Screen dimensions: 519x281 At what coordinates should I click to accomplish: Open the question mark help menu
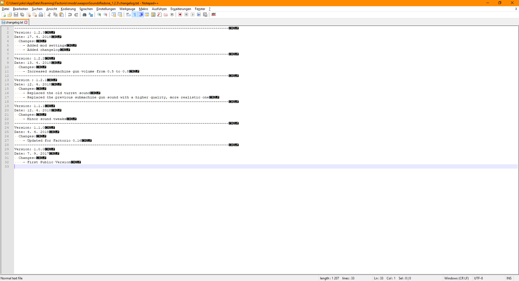pyautogui.click(x=209, y=9)
